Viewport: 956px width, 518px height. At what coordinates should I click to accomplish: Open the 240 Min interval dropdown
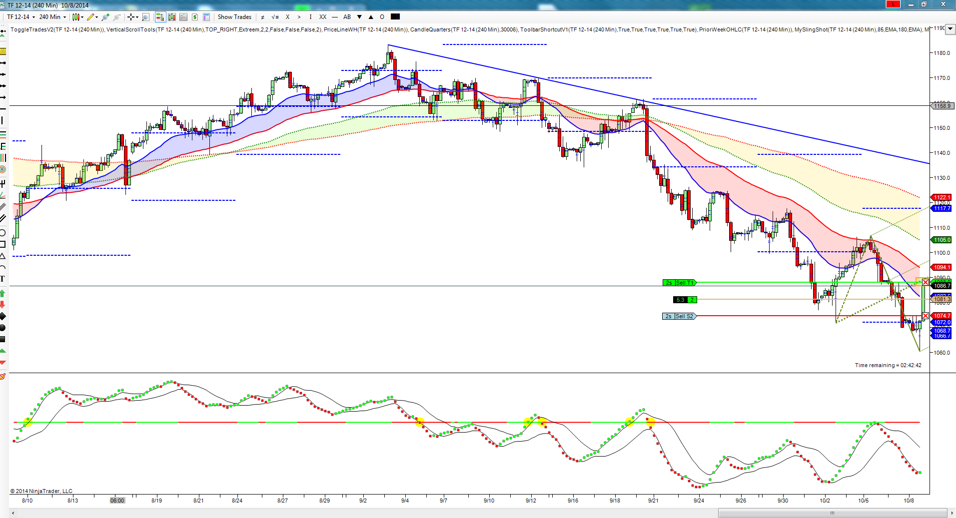pyautogui.click(x=52, y=17)
